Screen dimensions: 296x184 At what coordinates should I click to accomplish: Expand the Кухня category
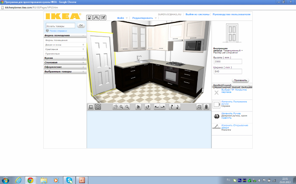click(x=64, y=58)
